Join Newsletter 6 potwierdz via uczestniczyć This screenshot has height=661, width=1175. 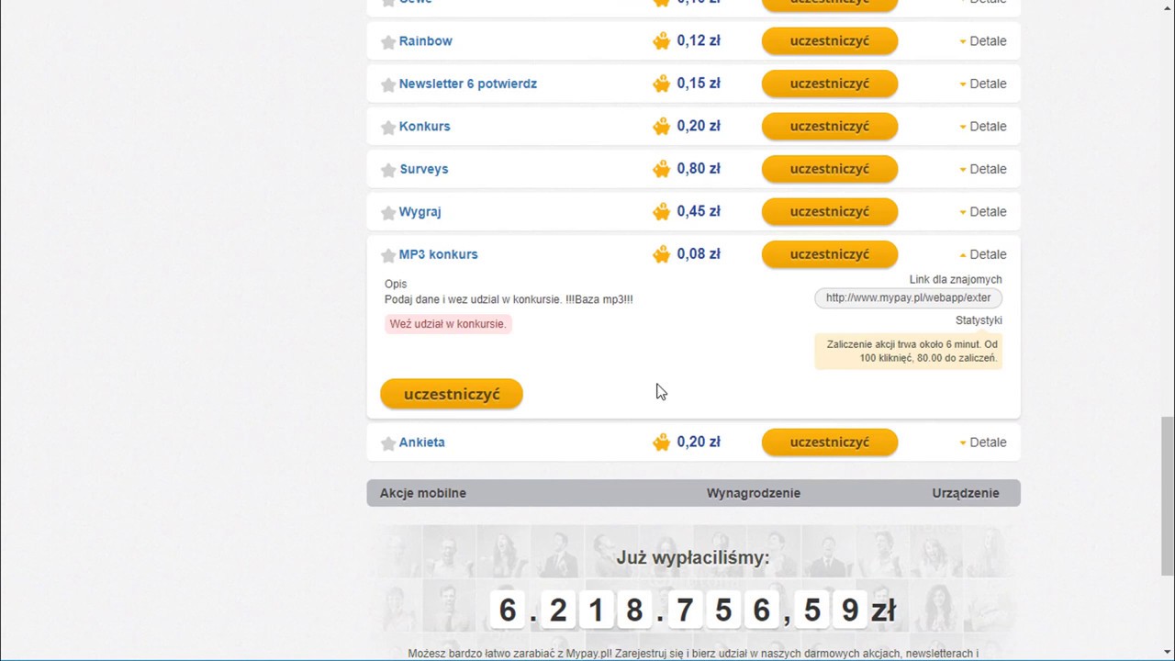[830, 84]
